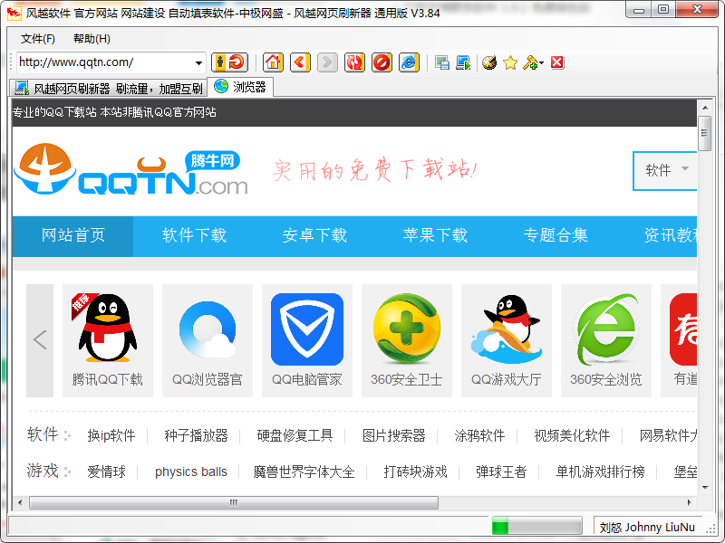Image resolution: width=725 pixels, height=543 pixels.
Task: Click the 软件下载 navigation link
Action: [194, 235]
